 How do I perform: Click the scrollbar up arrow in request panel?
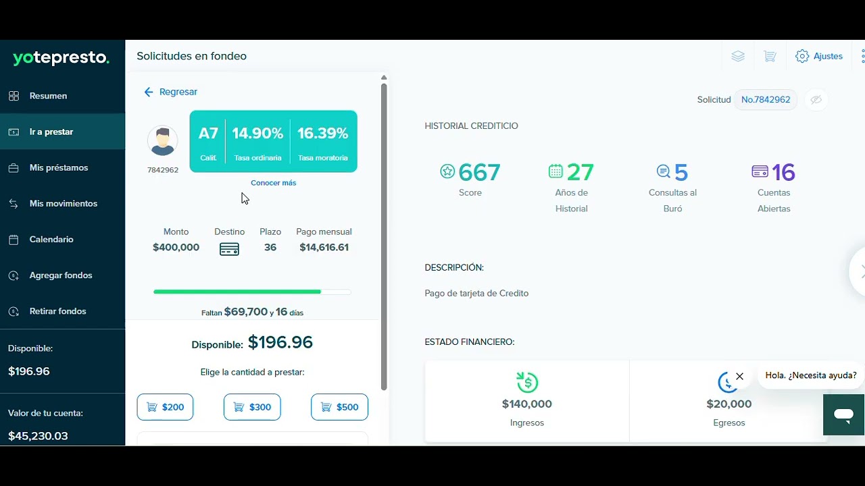[x=384, y=78]
